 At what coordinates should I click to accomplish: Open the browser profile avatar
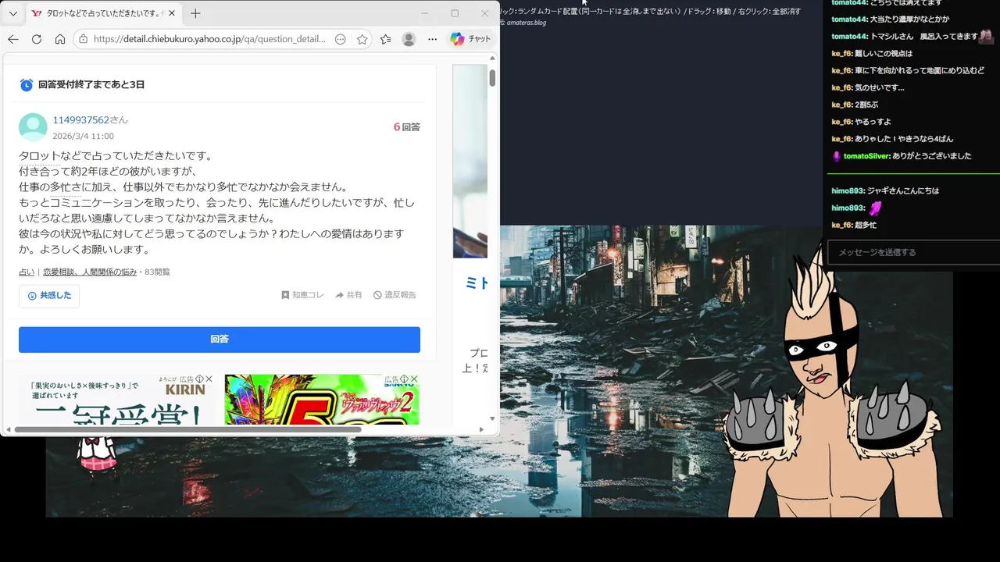click(x=409, y=39)
